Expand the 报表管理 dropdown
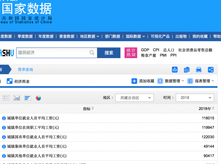The height and width of the screenshot is (164, 221). click(201, 81)
